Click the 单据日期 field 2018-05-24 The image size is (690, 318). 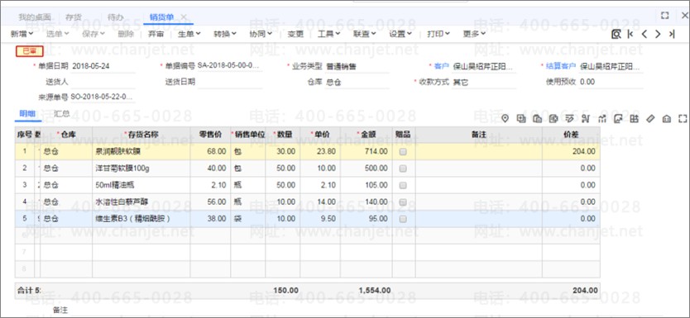point(103,67)
